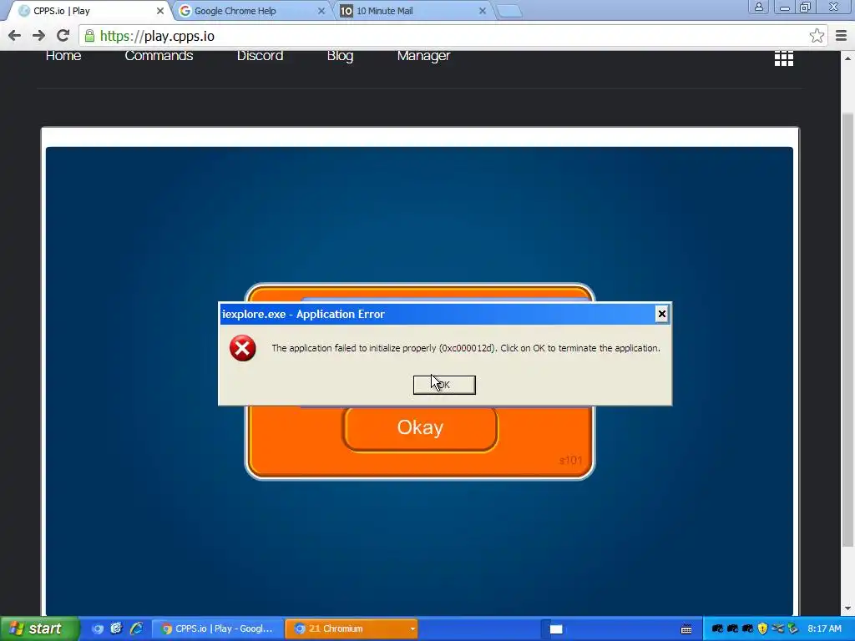Open the grid apps icon on CPPS page
The image size is (855, 641).
click(783, 58)
